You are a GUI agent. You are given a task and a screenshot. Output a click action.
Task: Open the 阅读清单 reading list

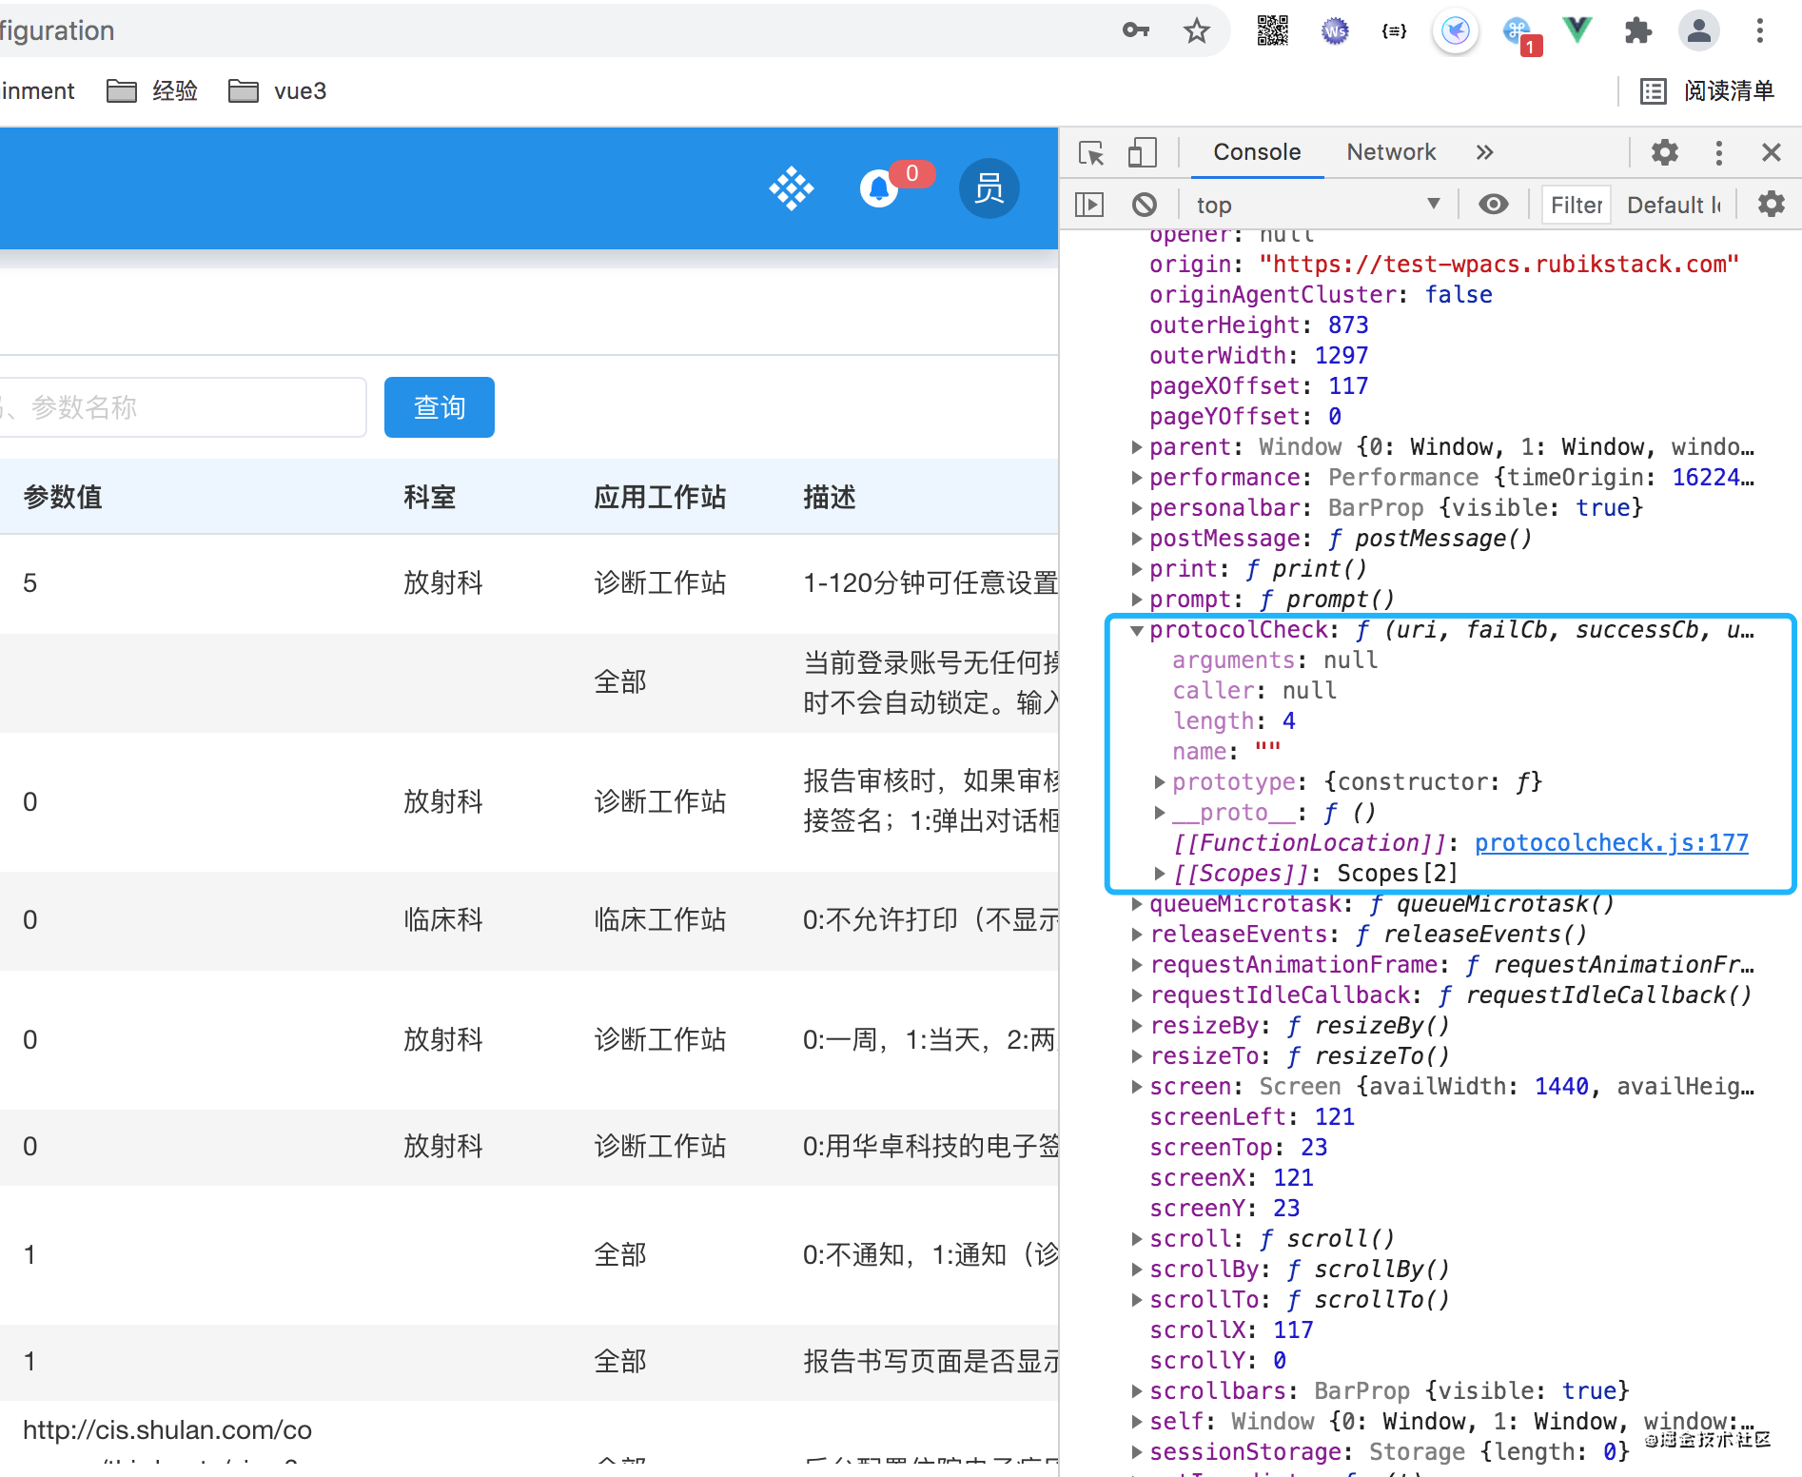(x=1708, y=91)
